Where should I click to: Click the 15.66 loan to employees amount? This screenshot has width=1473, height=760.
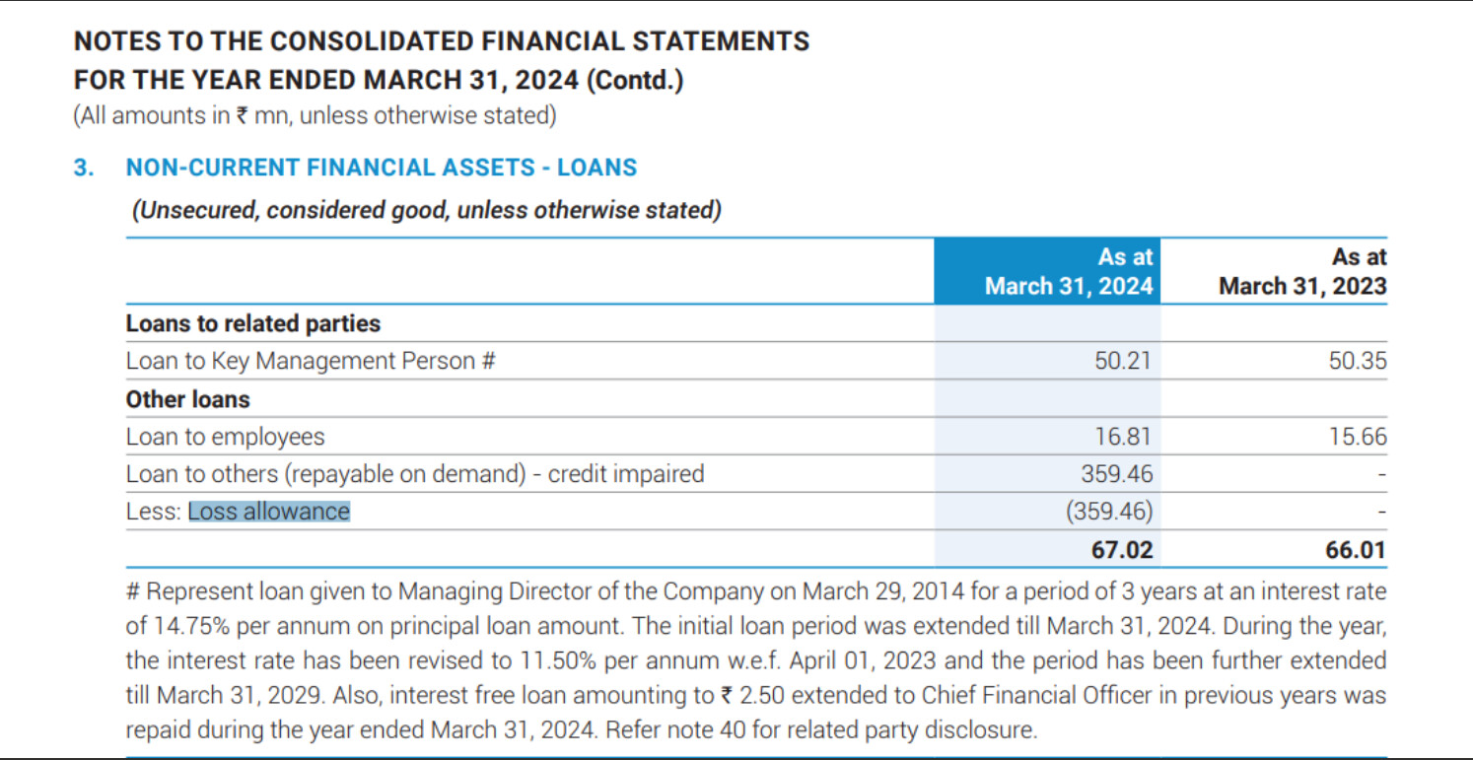tap(1358, 437)
